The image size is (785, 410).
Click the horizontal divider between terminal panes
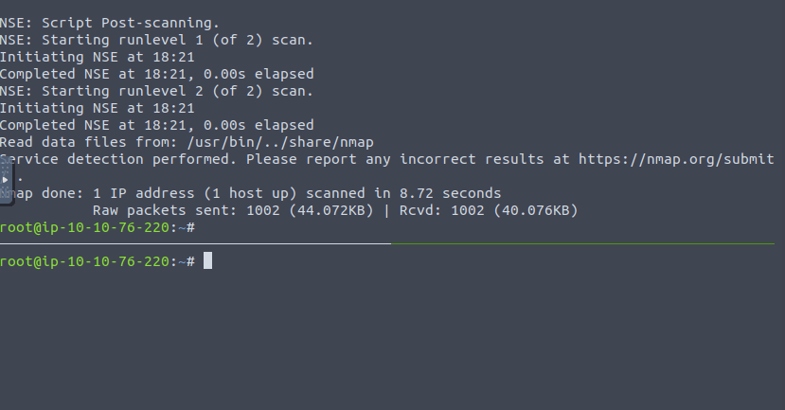click(387, 243)
